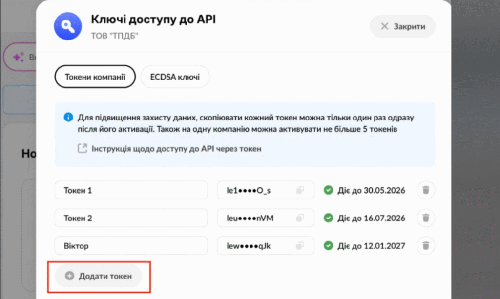Close the dialog with Закрити button

click(402, 26)
